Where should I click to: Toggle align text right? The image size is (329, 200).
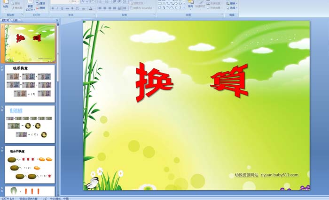pyautogui.click(x=110, y=8)
